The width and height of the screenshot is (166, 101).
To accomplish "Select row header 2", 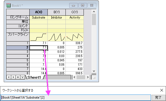I will [x=18, y=47].
